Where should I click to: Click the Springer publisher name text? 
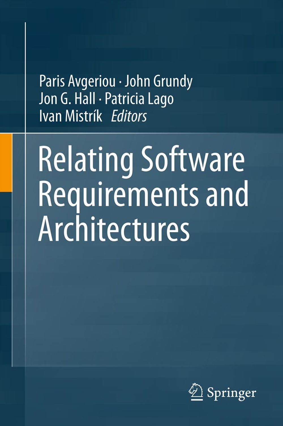[x=231, y=393]
